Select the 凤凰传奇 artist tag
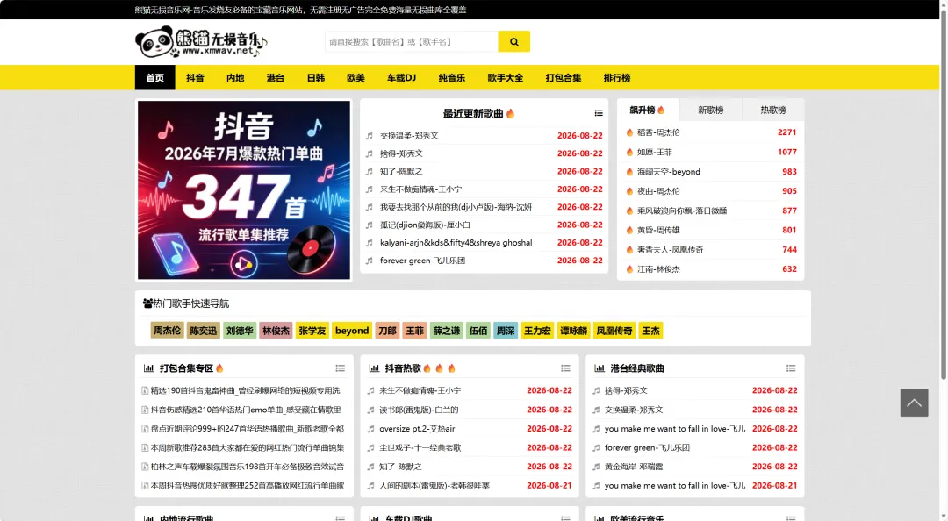Image resolution: width=948 pixels, height=521 pixels. (x=614, y=331)
